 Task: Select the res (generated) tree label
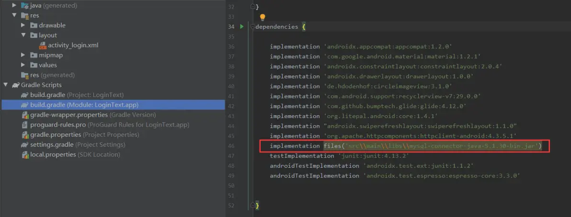[52, 75]
